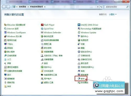Image resolution: width=131 pixels, height=96 pixels.
Task: Open Windows 防火墙 settings
Action: click(x=13, y=36)
